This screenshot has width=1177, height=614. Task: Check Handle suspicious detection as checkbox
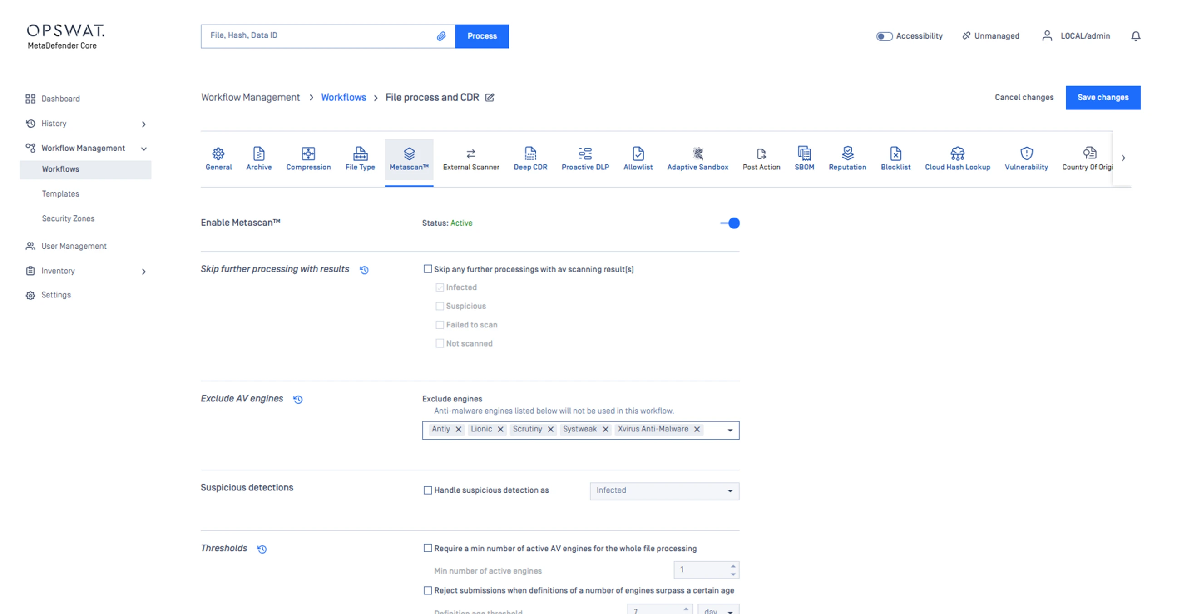point(428,490)
